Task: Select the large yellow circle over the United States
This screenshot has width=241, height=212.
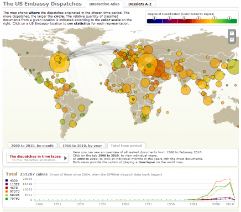Action: tap(59, 63)
